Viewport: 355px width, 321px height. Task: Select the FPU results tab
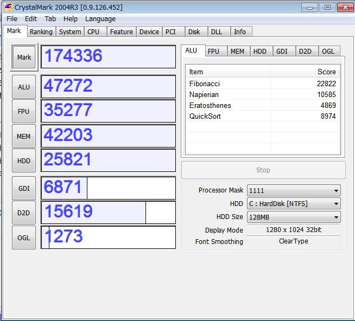coord(214,52)
